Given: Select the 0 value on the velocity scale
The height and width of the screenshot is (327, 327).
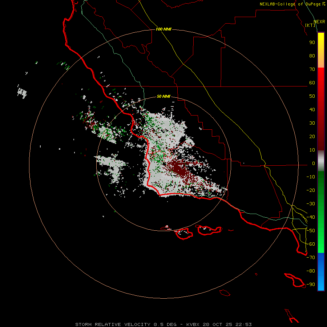Looking at the screenshot, I should coord(314,163).
